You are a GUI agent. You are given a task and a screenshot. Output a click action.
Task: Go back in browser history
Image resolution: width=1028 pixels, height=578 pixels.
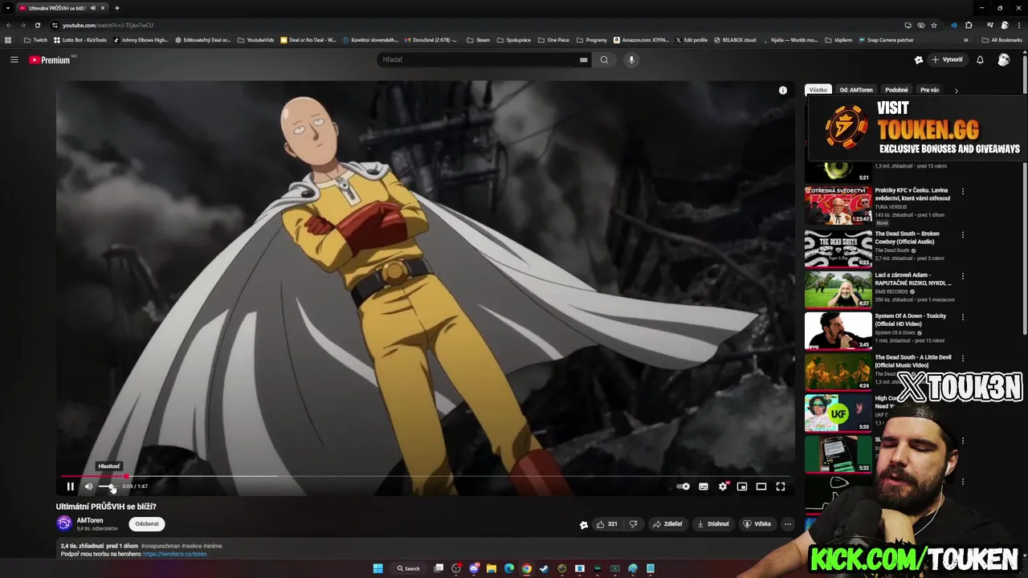coord(9,25)
